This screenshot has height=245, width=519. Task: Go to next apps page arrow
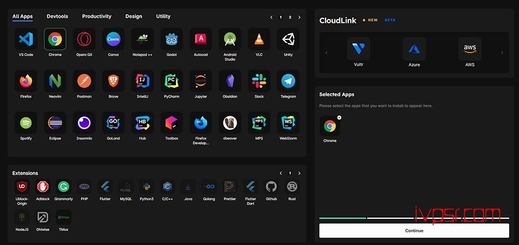tap(299, 17)
